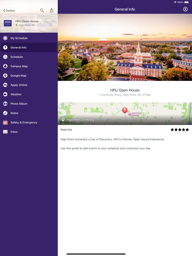Click the red map pin marker
Viewport: 192px width, 256px height.
tap(125, 110)
